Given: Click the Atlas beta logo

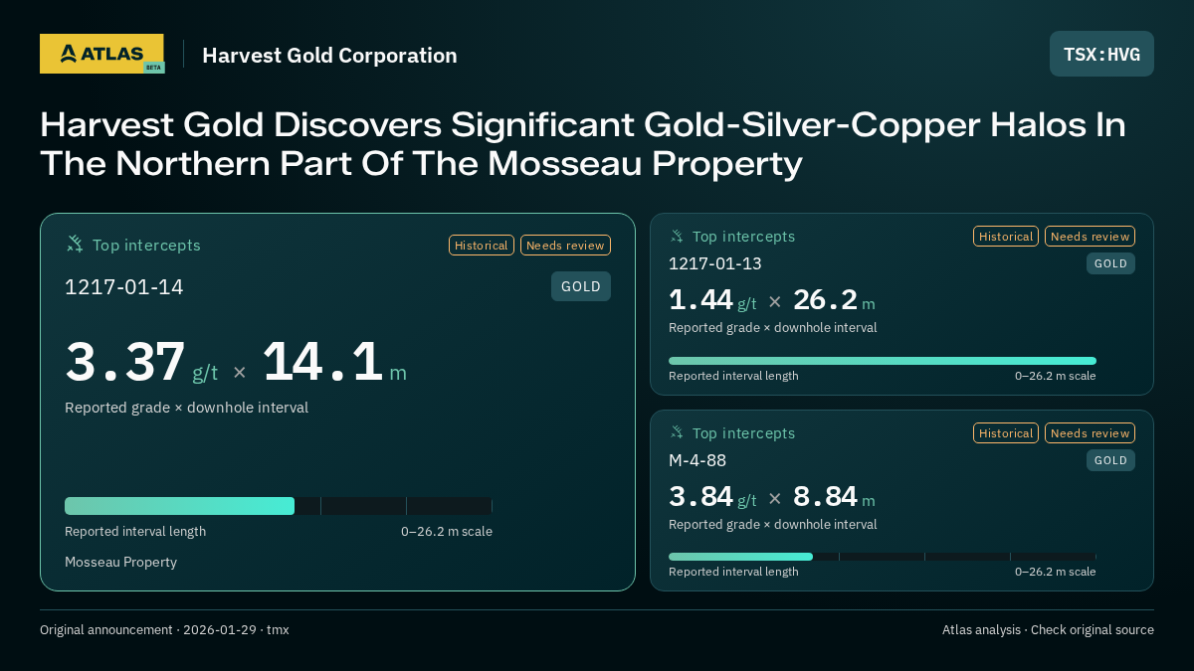Looking at the screenshot, I should pos(101,54).
